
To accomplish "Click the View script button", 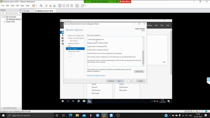I will point(139,71).
